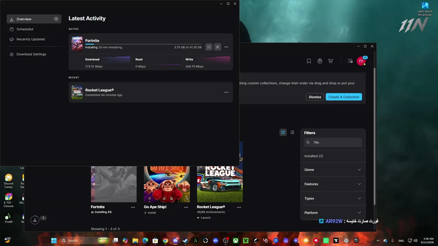Open the Go Ape Ship! card options
The width and height of the screenshot is (438, 246).
pos(186,207)
